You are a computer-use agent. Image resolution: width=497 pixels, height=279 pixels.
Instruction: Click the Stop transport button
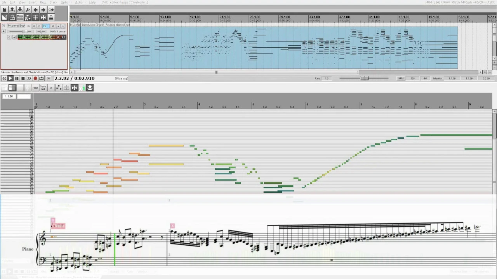[x=23, y=78]
